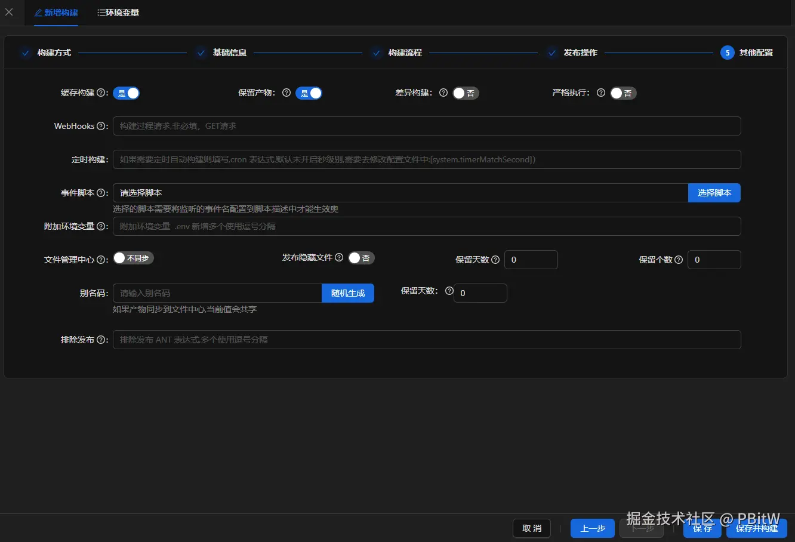The height and width of the screenshot is (542, 795).
Task: Focus the 别名码 input field
Action: pyautogui.click(x=217, y=293)
